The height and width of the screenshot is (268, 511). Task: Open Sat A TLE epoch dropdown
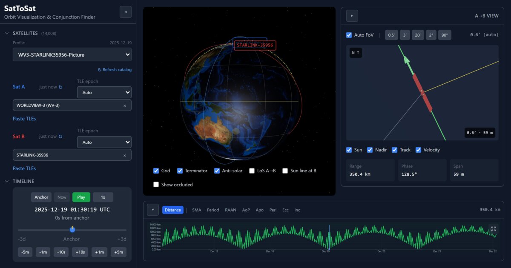click(104, 92)
